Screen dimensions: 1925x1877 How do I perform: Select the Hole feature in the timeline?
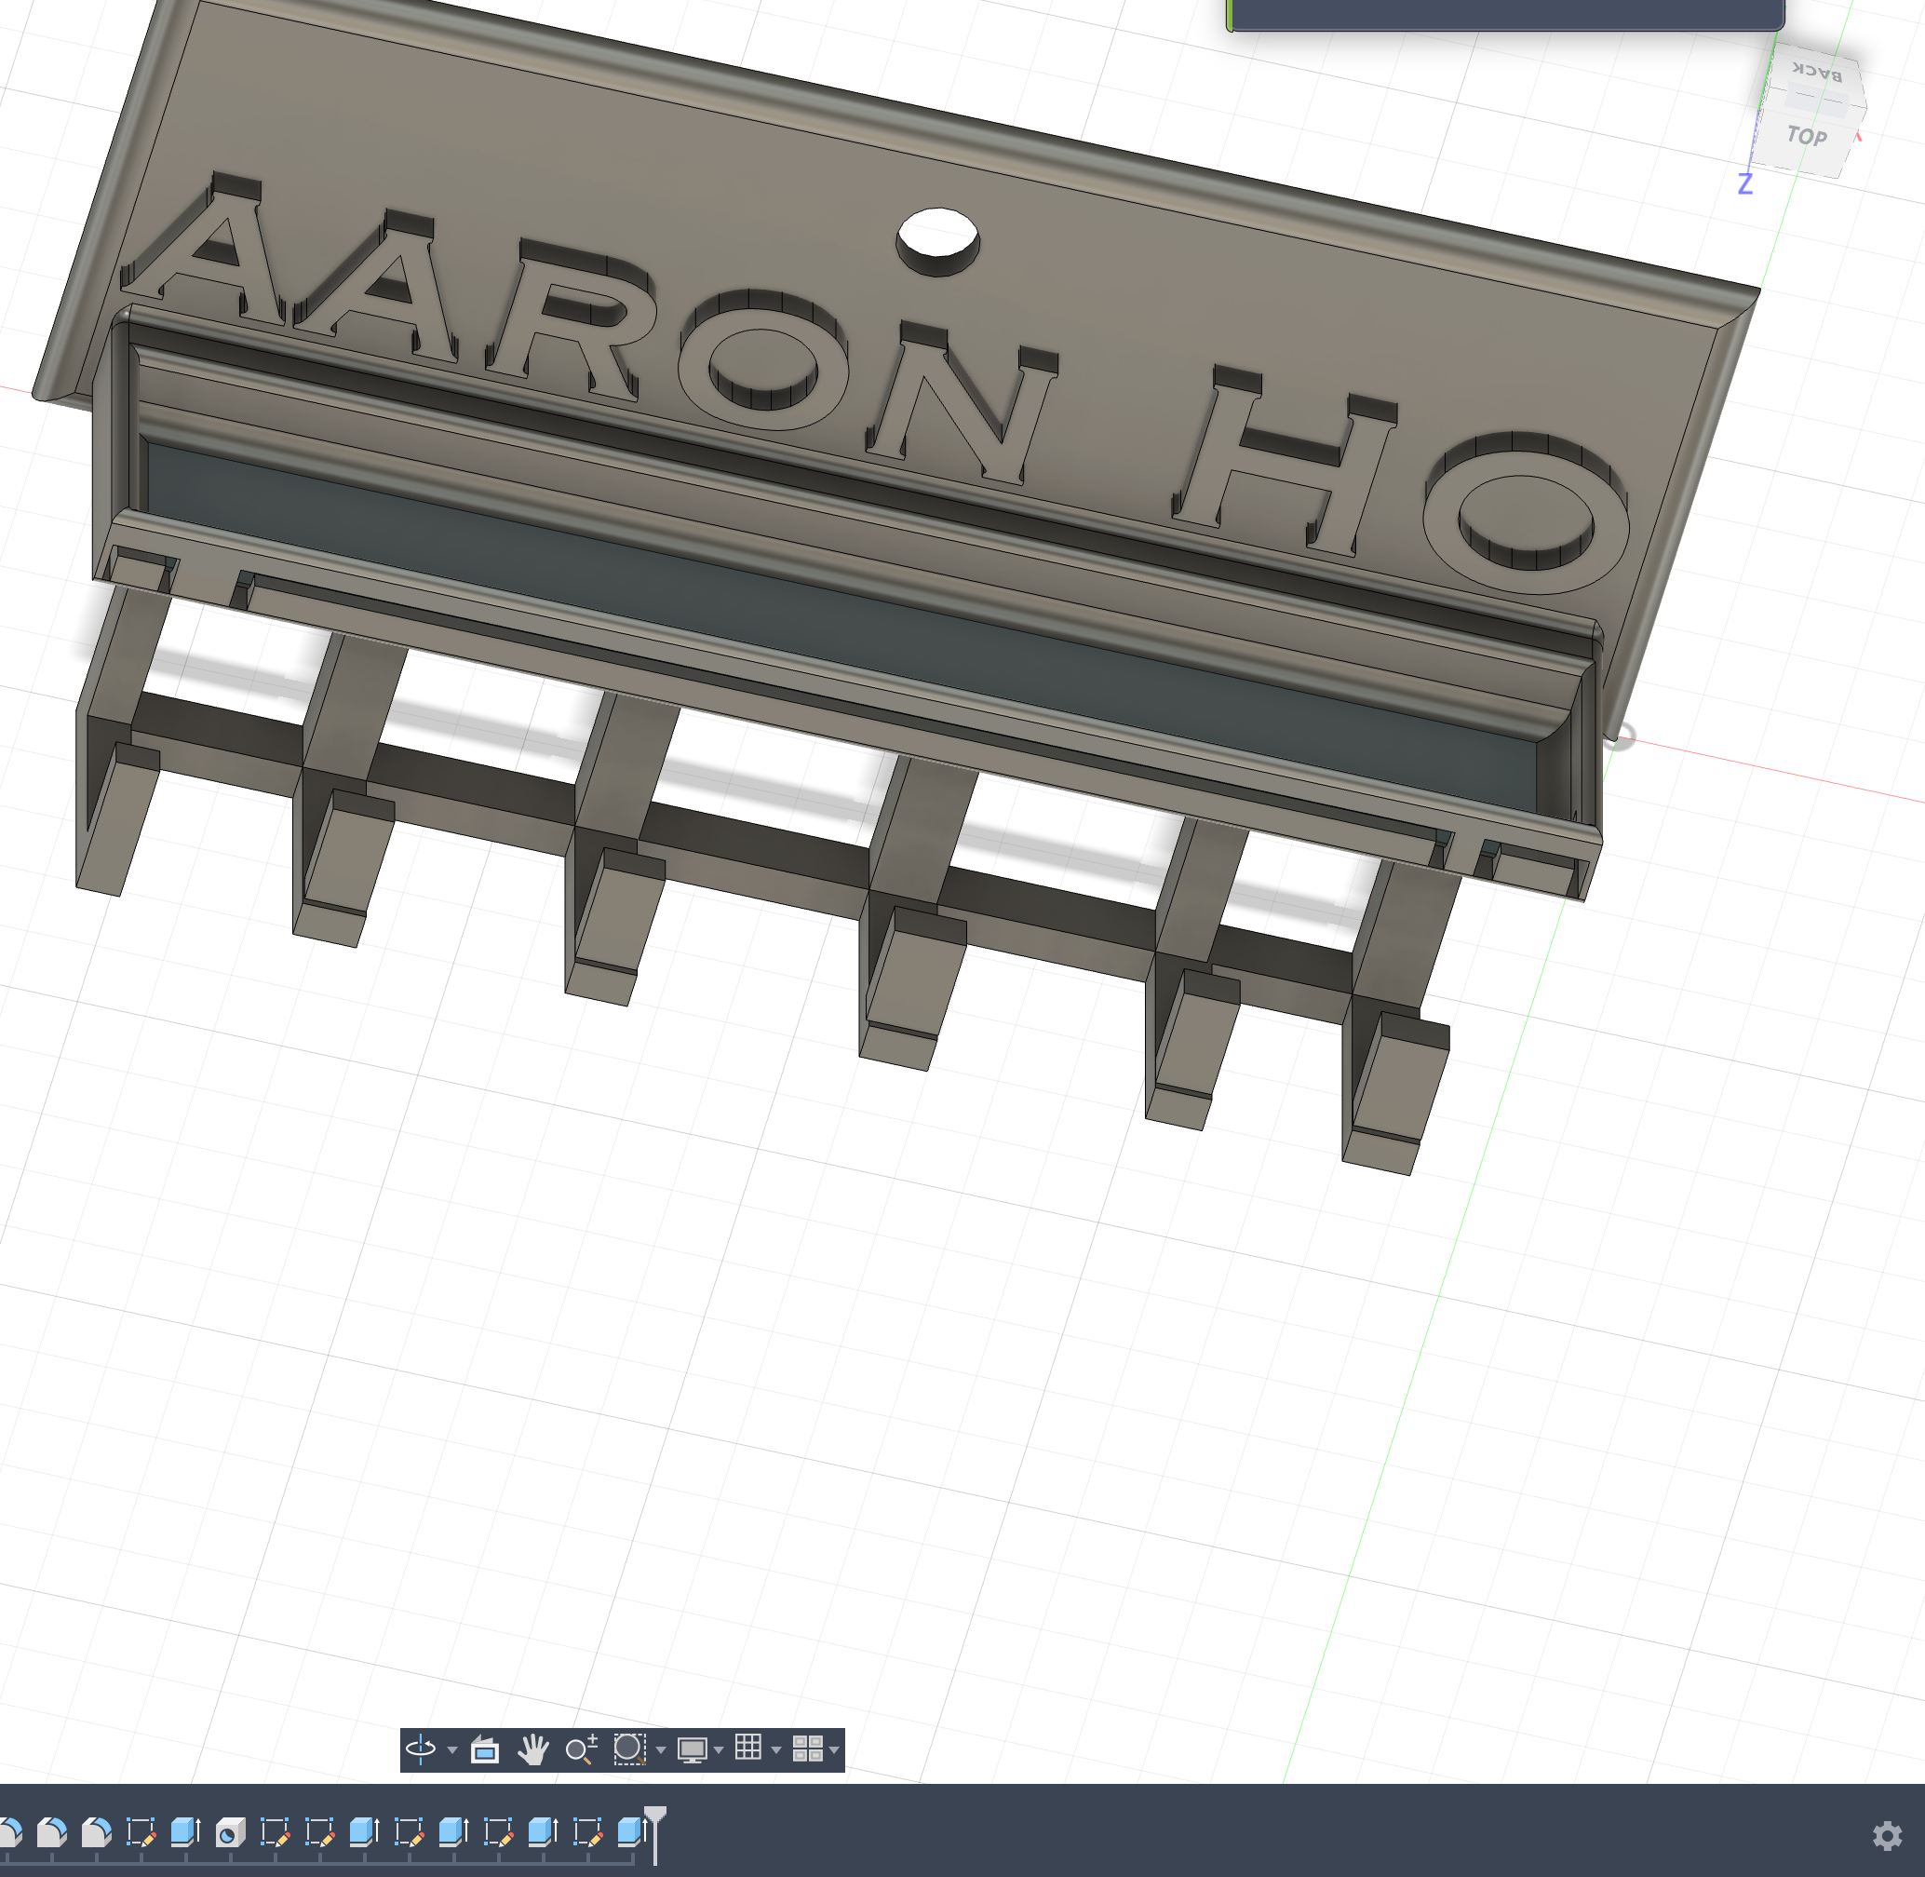230,1832
